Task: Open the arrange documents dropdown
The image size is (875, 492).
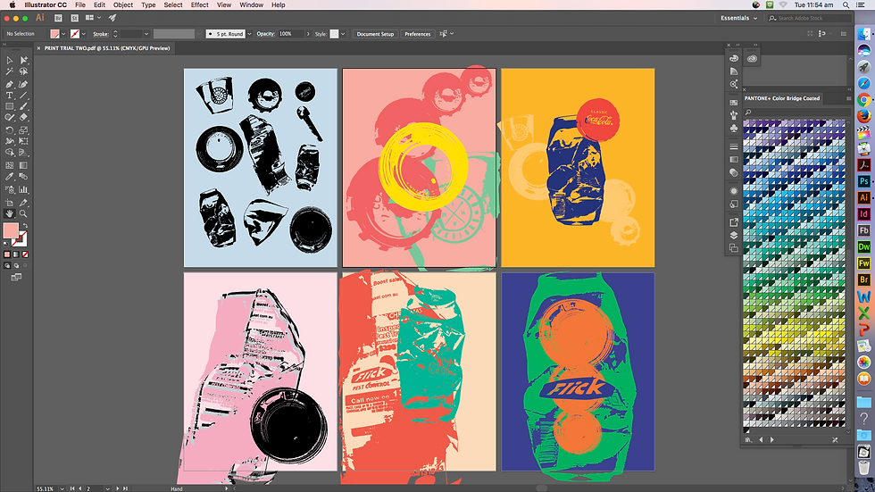Action: pyautogui.click(x=93, y=18)
